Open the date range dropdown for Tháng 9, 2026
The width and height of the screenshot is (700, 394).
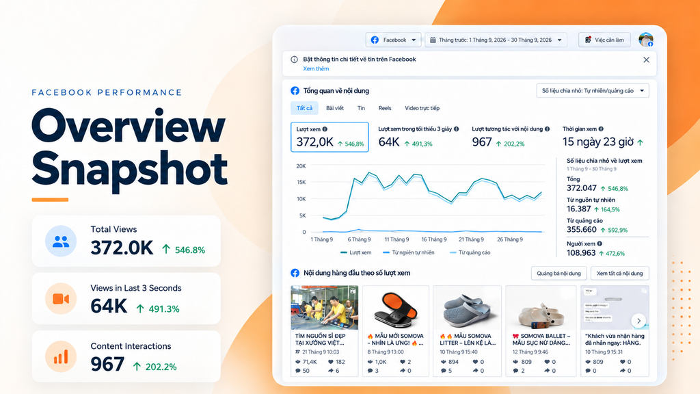(x=496, y=40)
